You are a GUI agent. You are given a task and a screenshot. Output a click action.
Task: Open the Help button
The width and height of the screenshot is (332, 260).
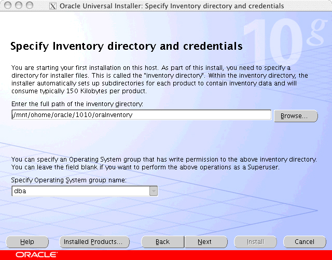27,242
